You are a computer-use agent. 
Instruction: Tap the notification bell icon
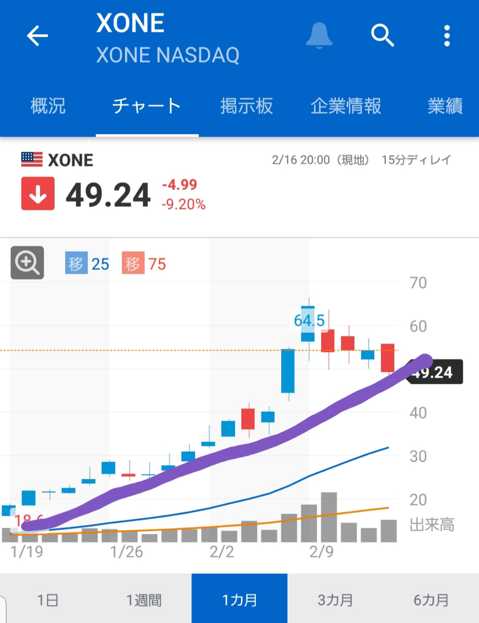[x=319, y=36]
